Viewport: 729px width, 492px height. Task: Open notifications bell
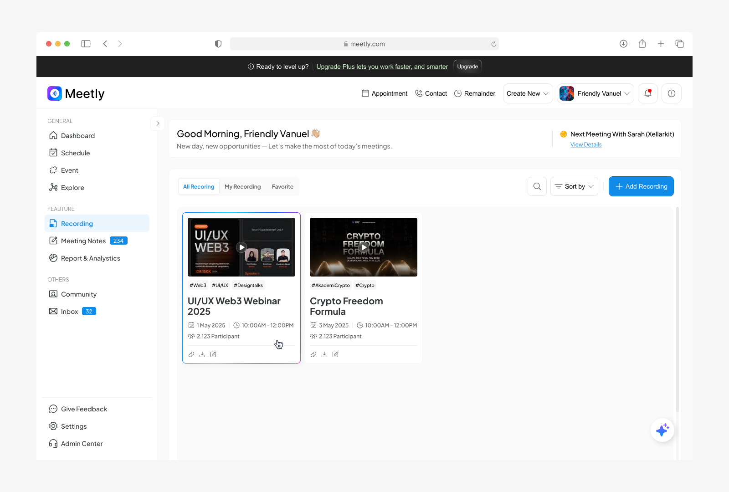tap(647, 93)
